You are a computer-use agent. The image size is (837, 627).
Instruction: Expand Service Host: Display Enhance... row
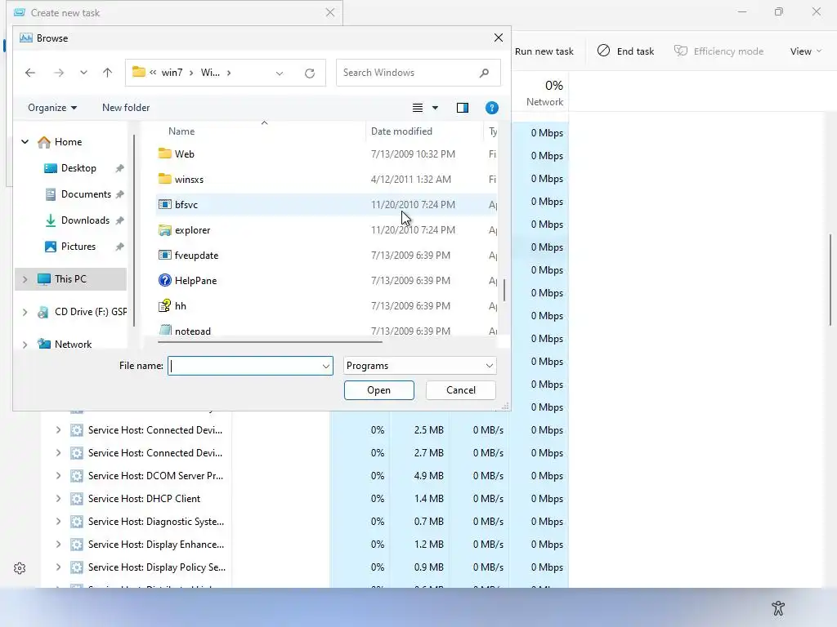(x=58, y=545)
